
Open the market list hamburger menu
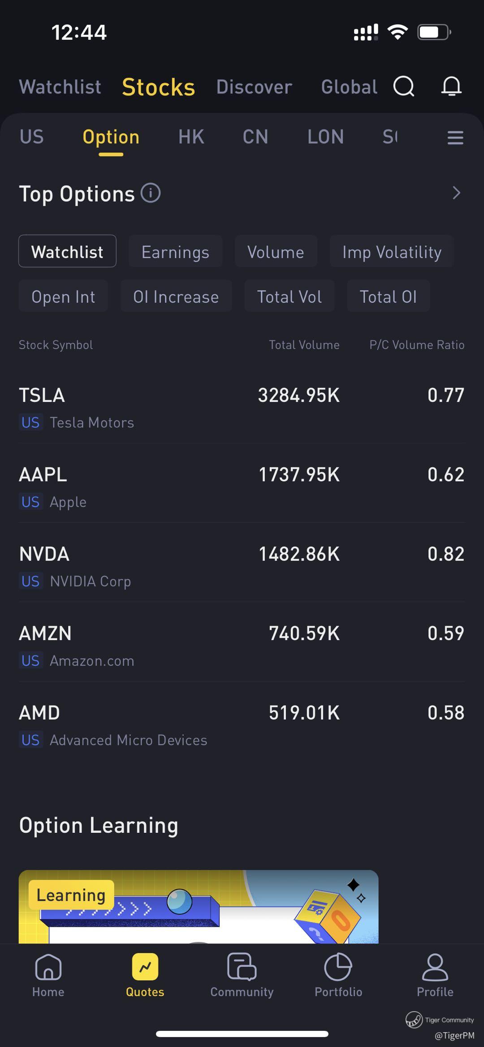455,138
